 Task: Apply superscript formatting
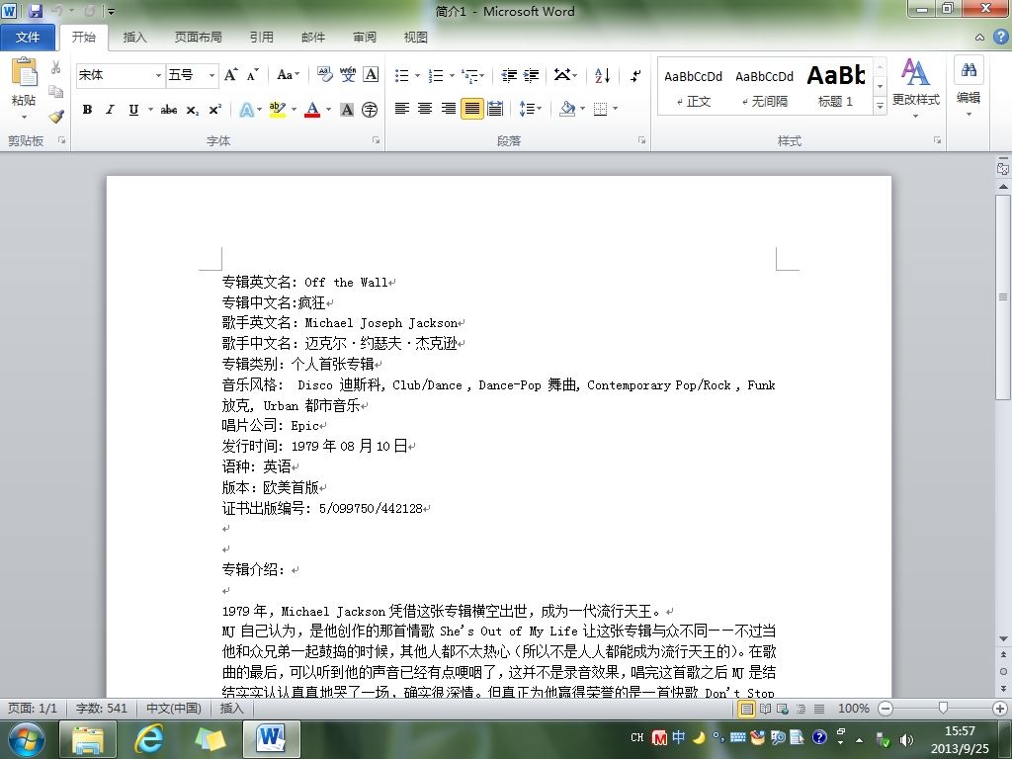point(214,110)
